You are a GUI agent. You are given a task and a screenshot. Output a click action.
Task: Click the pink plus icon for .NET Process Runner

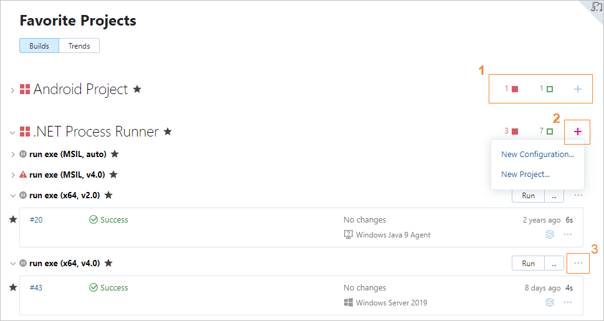coord(578,132)
